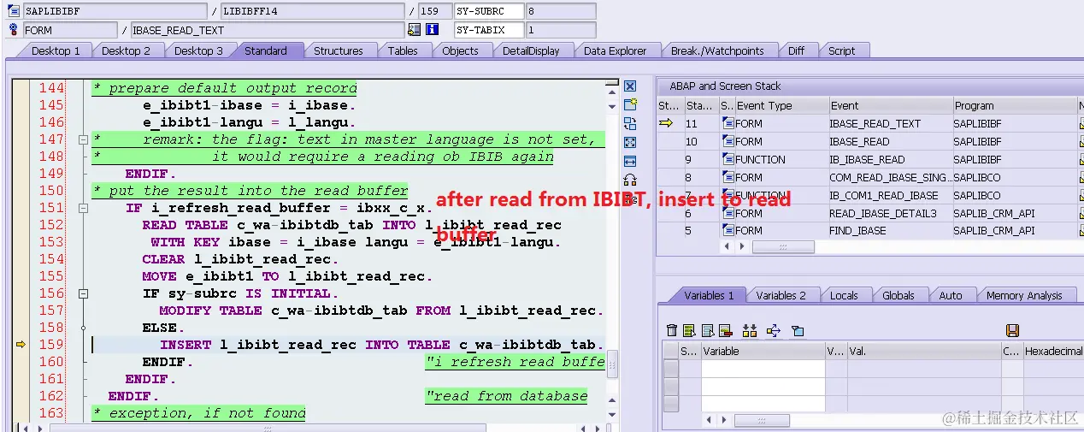Click the green list icon after trash
This screenshot has width=1084, height=432.
click(x=690, y=330)
